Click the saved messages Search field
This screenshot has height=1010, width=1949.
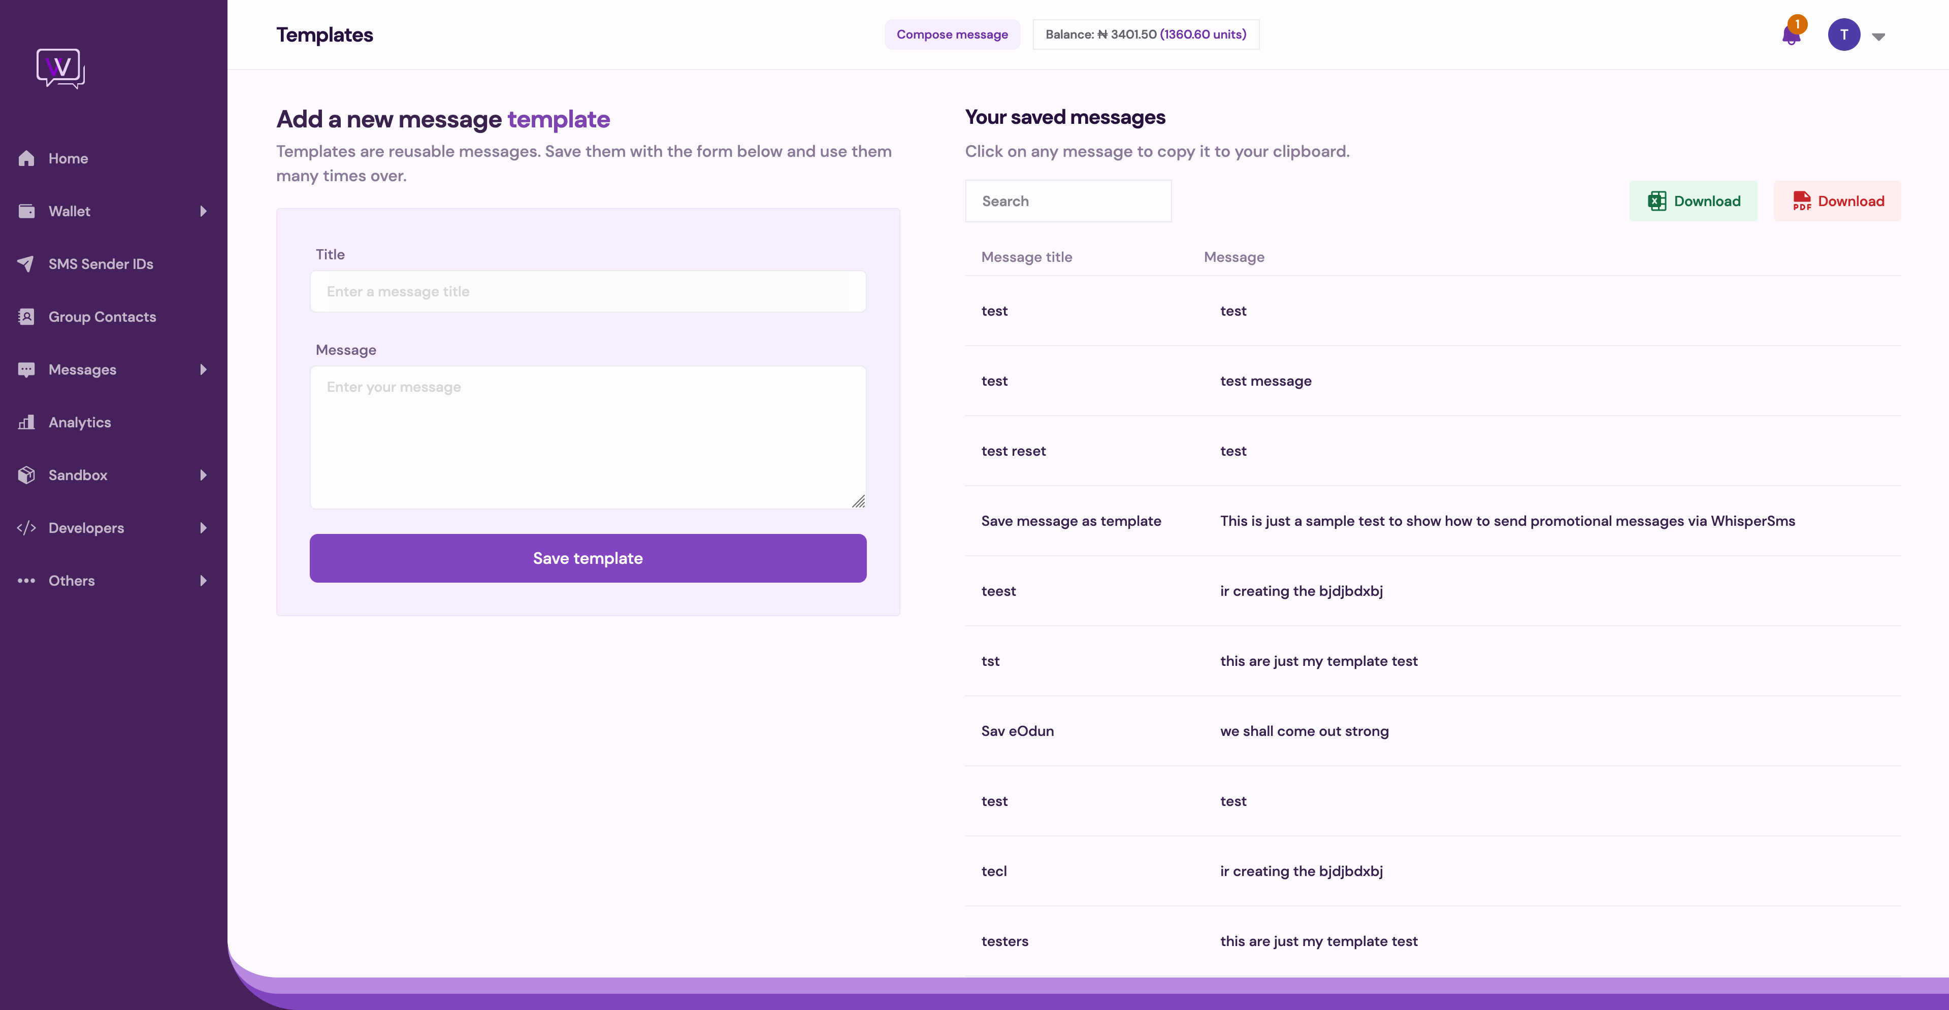pyautogui.click(x=1068, y=201)
